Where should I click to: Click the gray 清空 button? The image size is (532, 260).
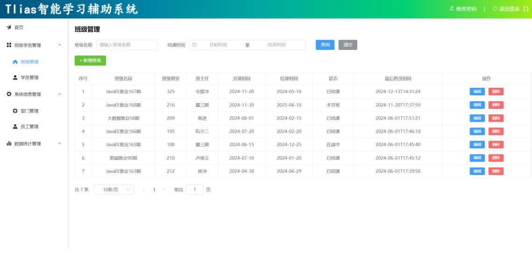348,45
